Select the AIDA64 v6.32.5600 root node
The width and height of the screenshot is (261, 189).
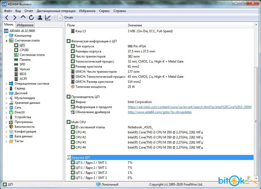click(22, 31)
